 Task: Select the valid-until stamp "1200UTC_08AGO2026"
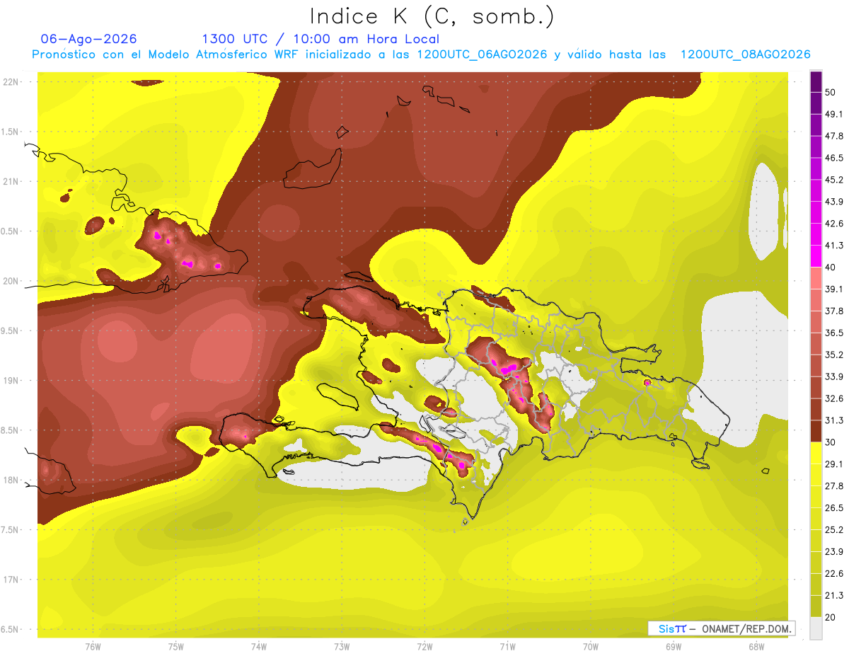click(x=745, y=54)
